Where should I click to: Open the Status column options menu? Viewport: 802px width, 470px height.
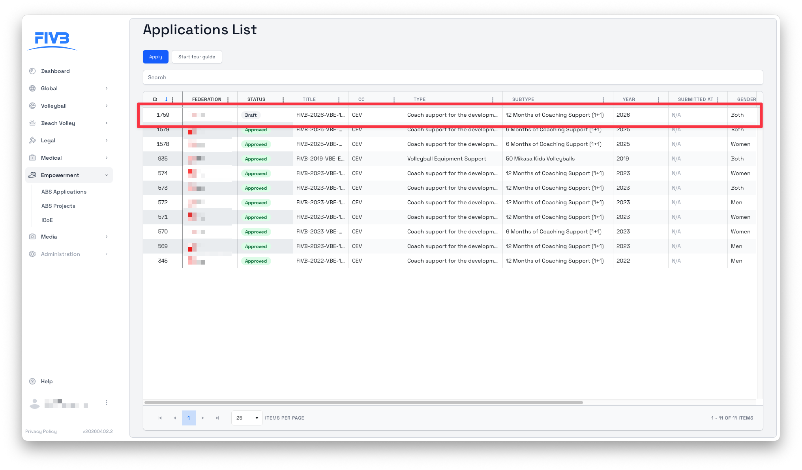[x=283, y=100]
